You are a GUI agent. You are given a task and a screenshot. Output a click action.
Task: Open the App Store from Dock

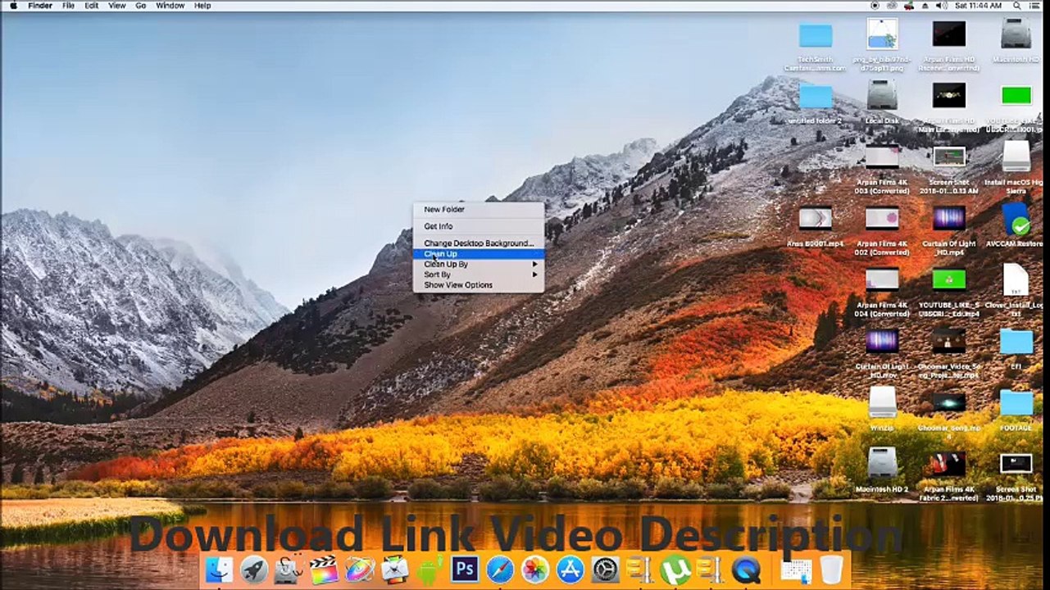[x=570, y=570]
